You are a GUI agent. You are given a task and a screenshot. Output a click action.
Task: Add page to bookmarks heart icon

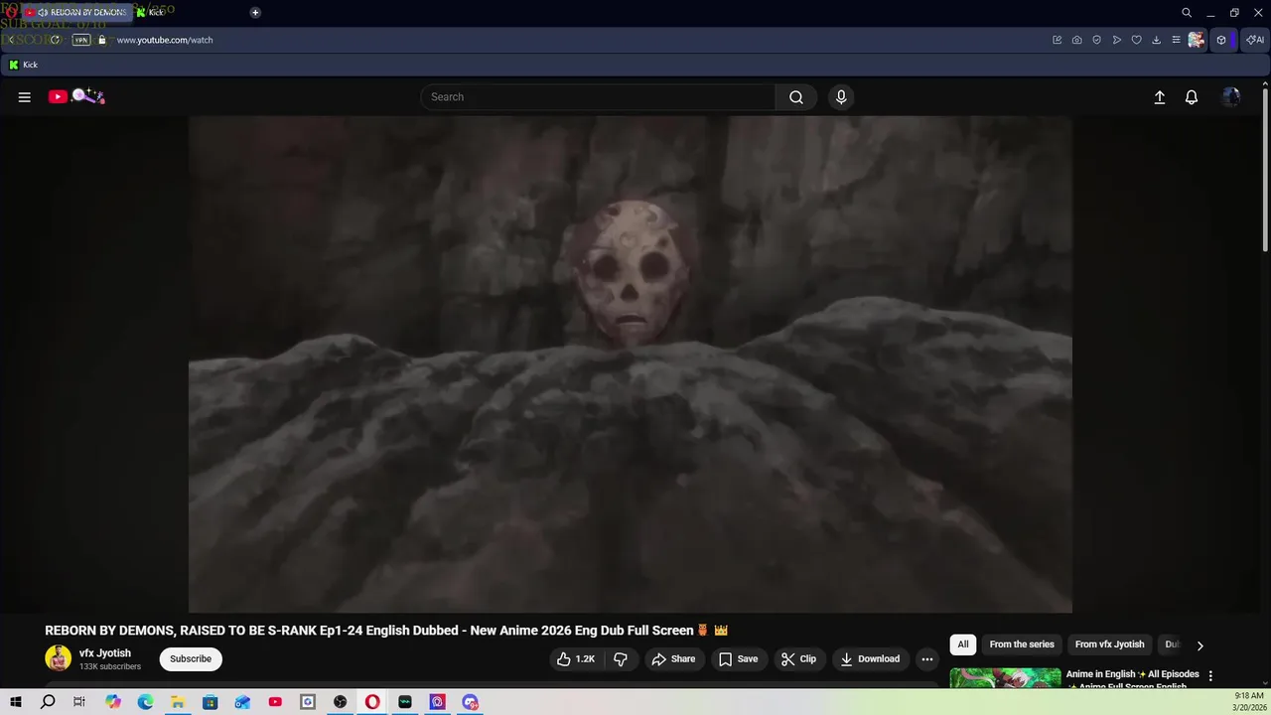1137,41
